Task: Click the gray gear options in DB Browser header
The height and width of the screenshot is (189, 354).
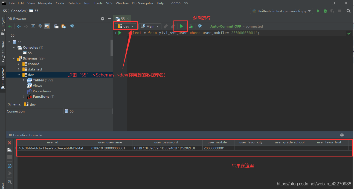Action: pyautogui.click(x=102, y=19)
